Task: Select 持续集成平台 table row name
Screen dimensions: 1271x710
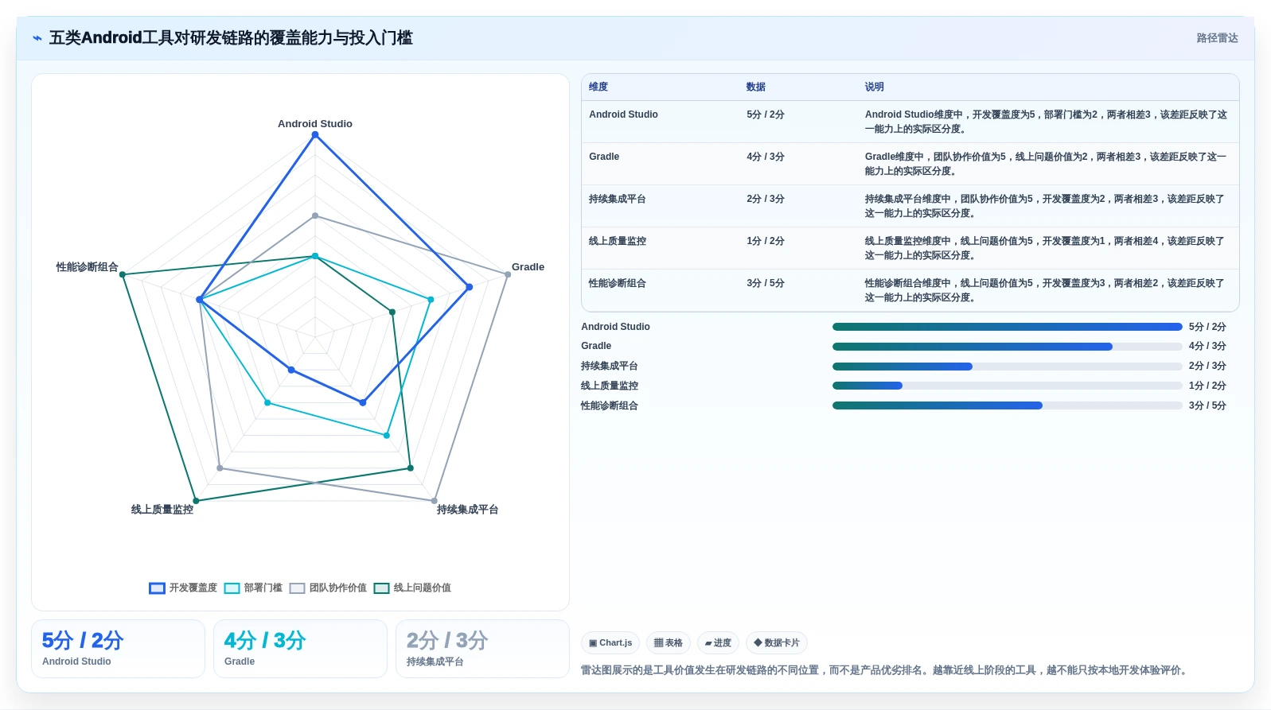Action: (618, 199)
